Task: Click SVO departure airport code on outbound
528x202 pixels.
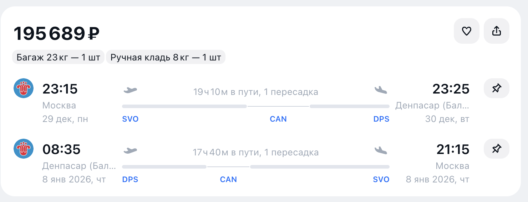Action: pos(130,119)
